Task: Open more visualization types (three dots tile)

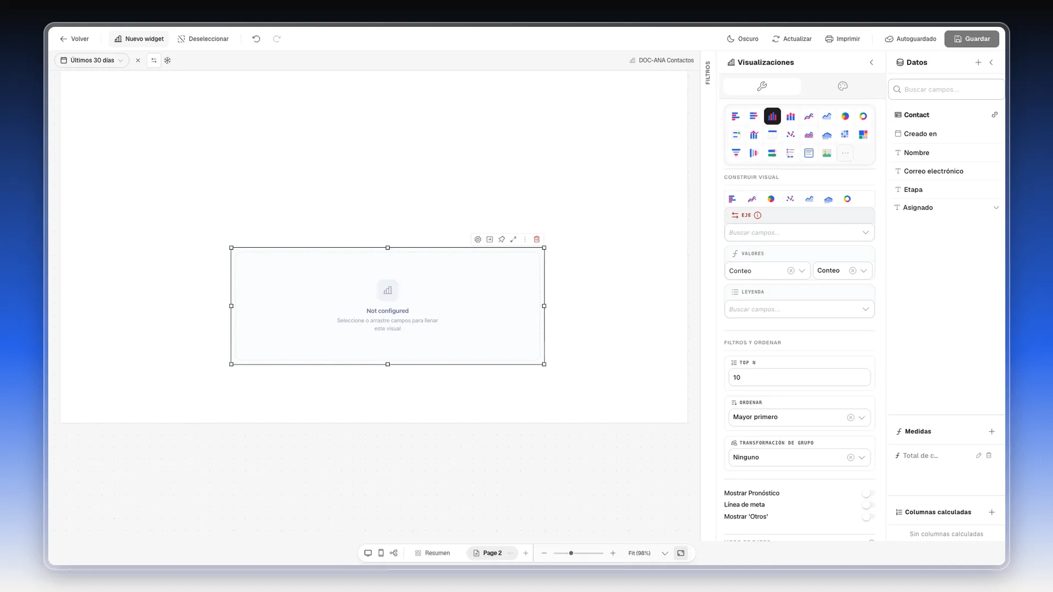Action: click(x=845, y=153)
